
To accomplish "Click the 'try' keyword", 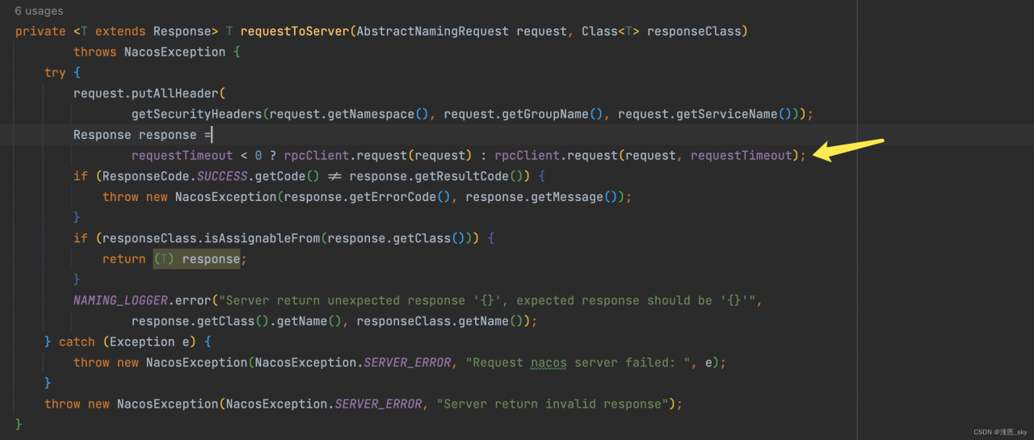I will tap(55, 73).
